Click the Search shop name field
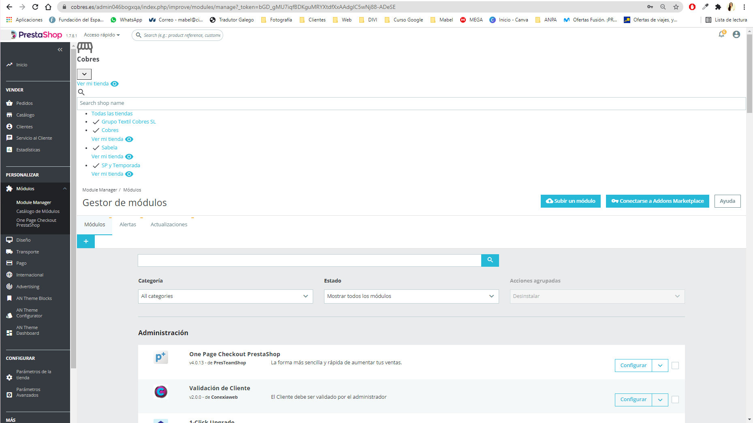 tap(411, 103)
